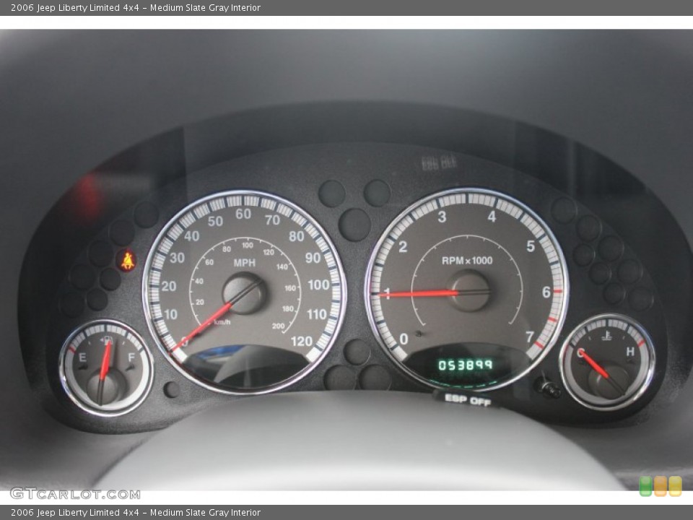Screen dimensions: 693x520
Task: Click the odometer reading 053899
Action: pos(465,365)
